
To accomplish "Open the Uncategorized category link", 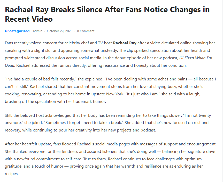I will click(x=17, y=31).
